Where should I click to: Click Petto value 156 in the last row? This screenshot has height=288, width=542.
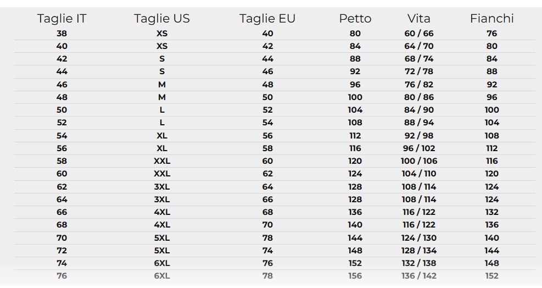coord(355,276)
